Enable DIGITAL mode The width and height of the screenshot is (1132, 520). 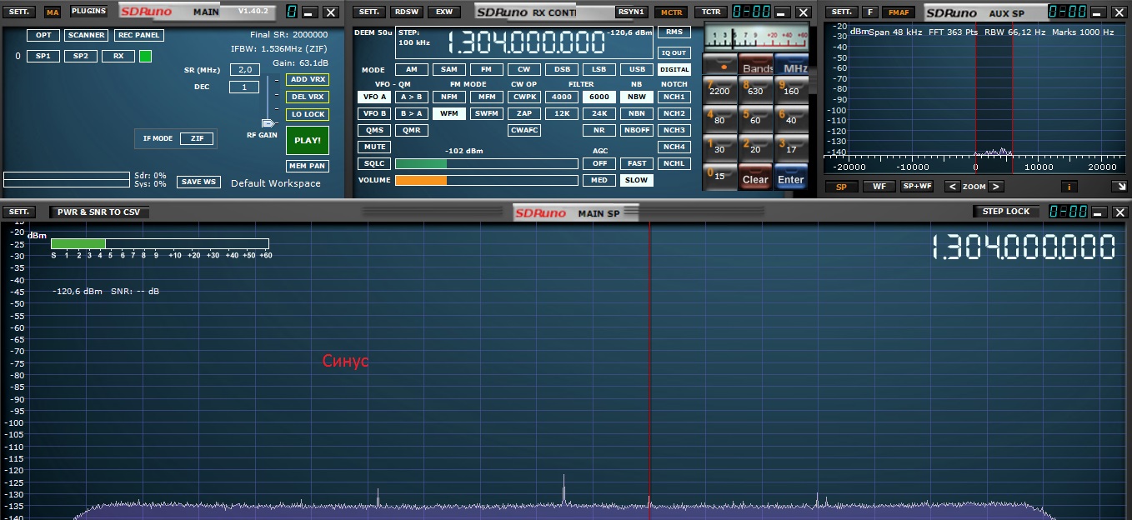click(x=674, y=70)
